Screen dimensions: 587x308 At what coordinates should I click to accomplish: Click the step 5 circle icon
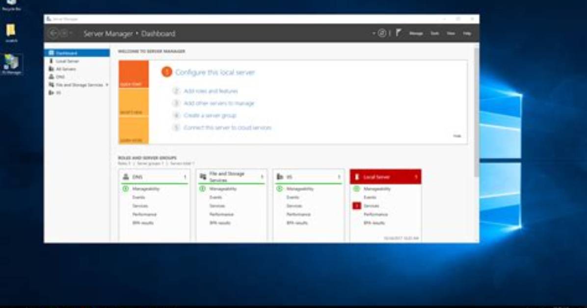(x=176, y=128)
